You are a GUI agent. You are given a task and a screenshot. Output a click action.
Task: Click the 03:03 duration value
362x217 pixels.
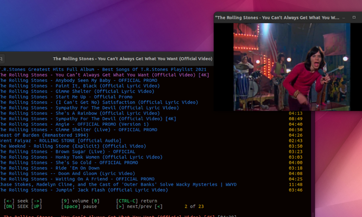[295, 157]
